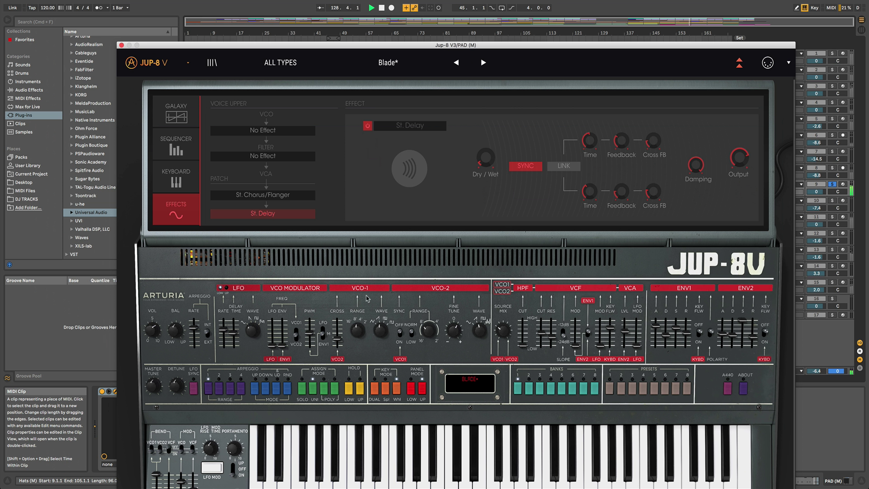Toggle the Groove Pool icon
869x489 pixels.
click(8, 378)
